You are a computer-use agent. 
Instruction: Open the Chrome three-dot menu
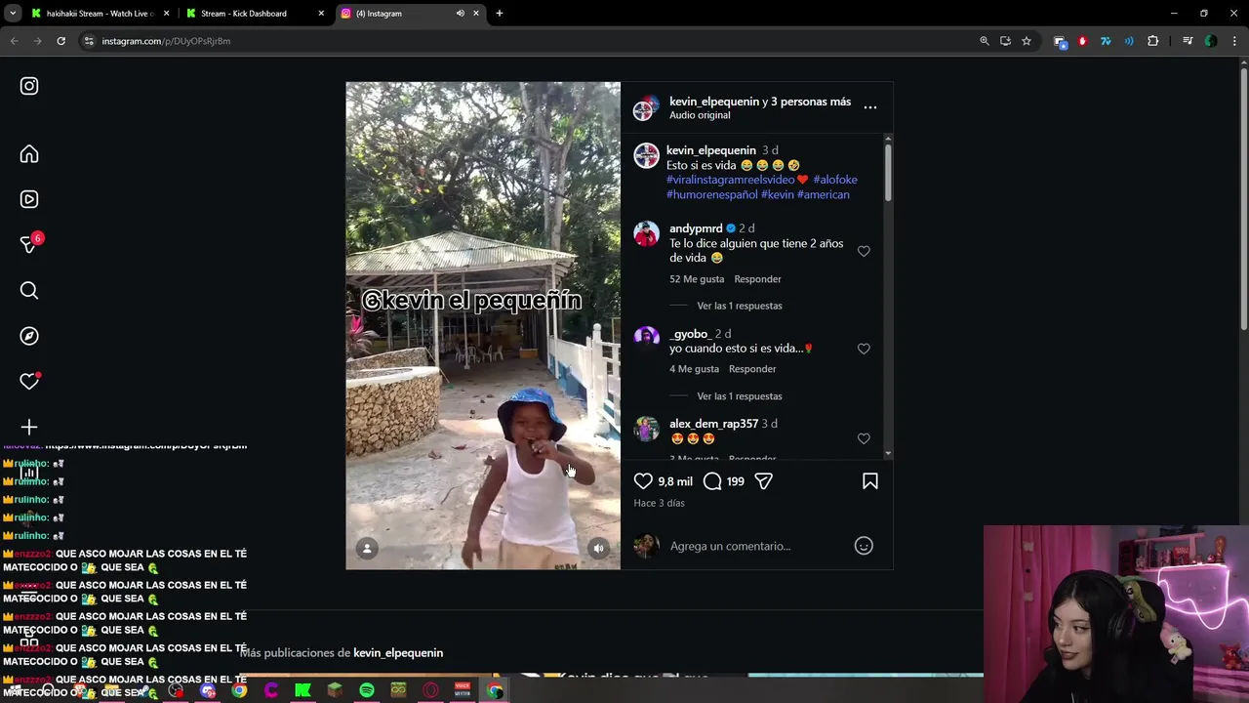1234,41
